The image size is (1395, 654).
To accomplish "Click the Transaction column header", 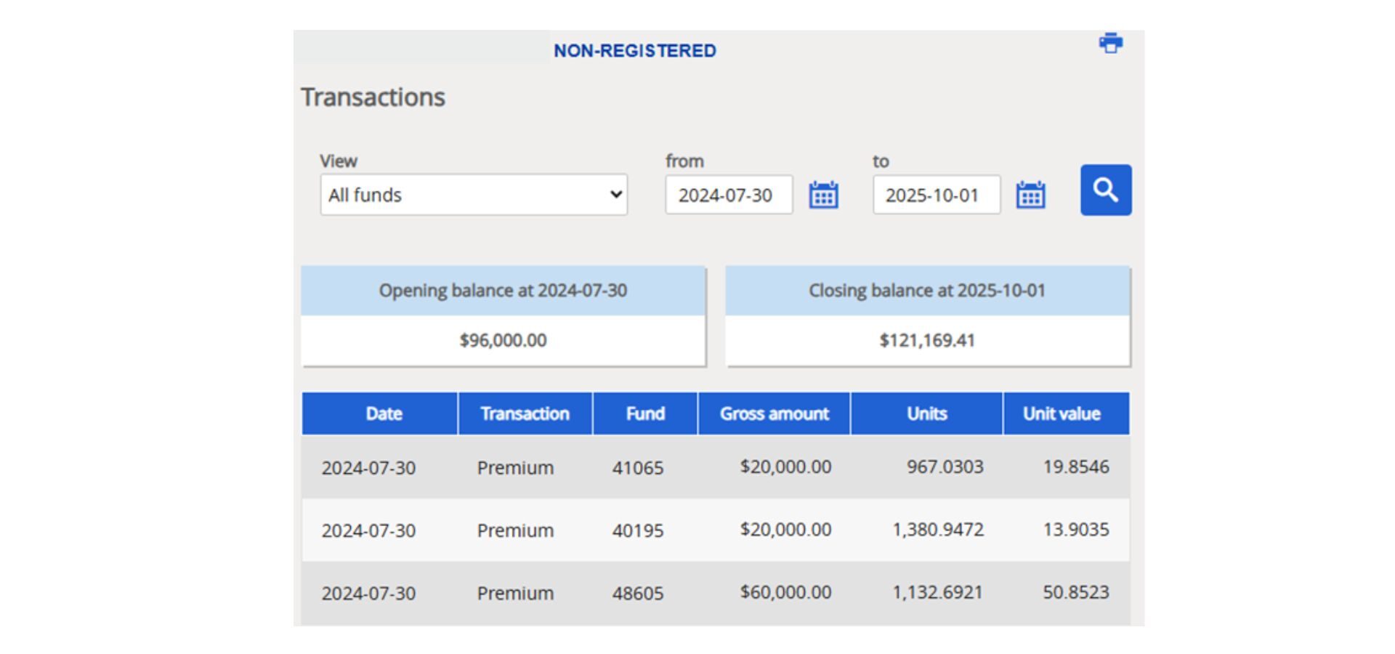I will [x=525, y=413].
